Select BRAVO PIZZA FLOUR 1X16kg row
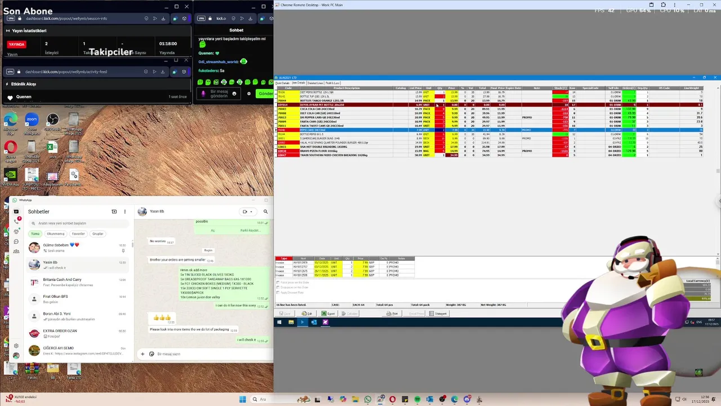Viewport: 721px width, 406px height. [x=489, y=151]
